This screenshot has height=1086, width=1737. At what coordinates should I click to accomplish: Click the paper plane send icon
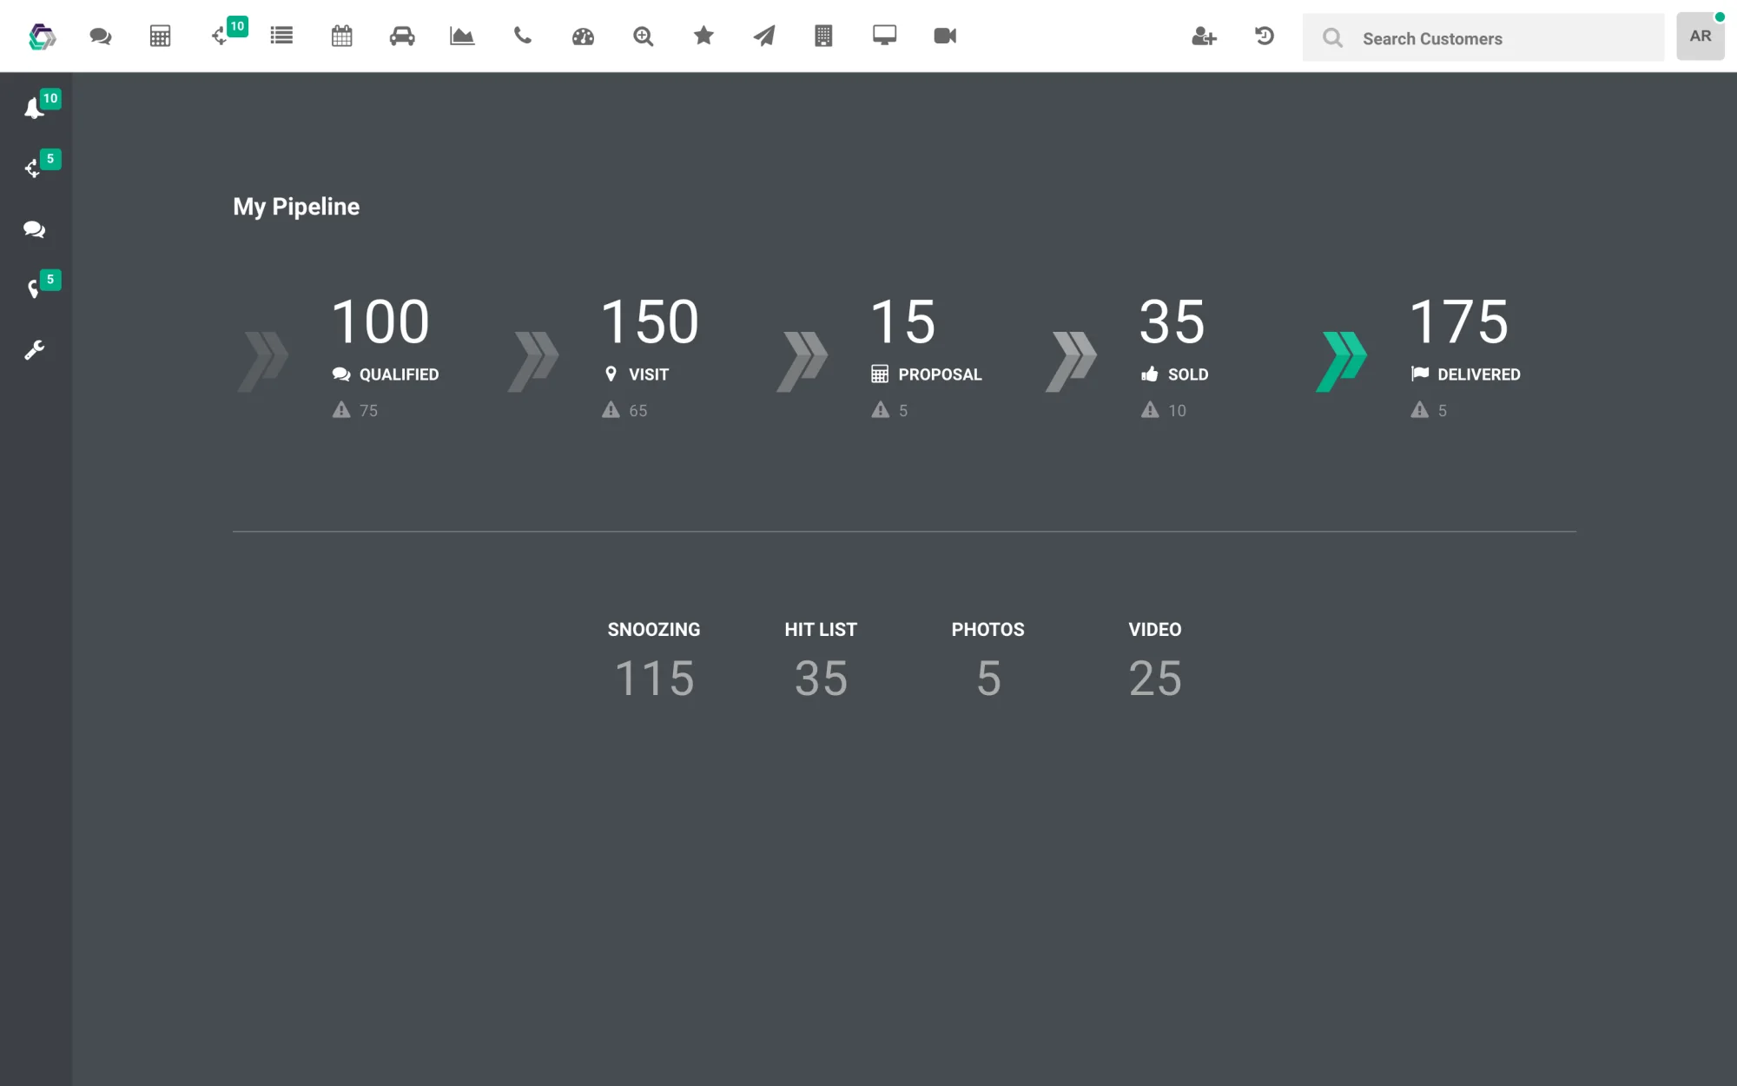coord(764,36)
